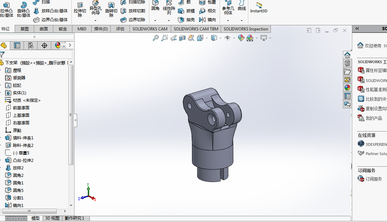Image resolution: width=387 pixels, height=222 pixels.
Task: Click 性能基准测试 link
Action: click(372, 89)
